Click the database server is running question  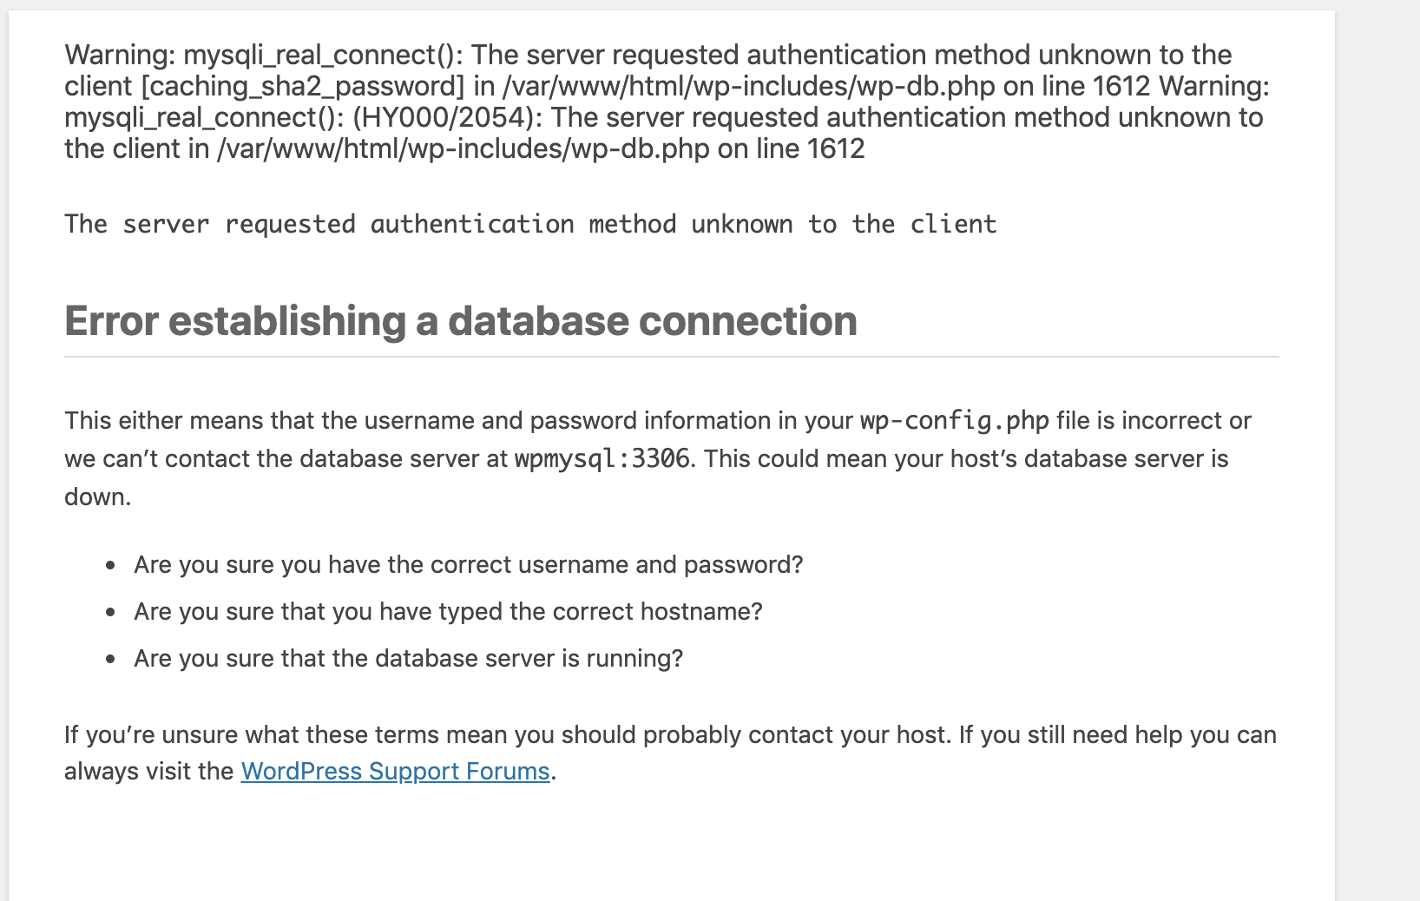[x=408, y=659]
